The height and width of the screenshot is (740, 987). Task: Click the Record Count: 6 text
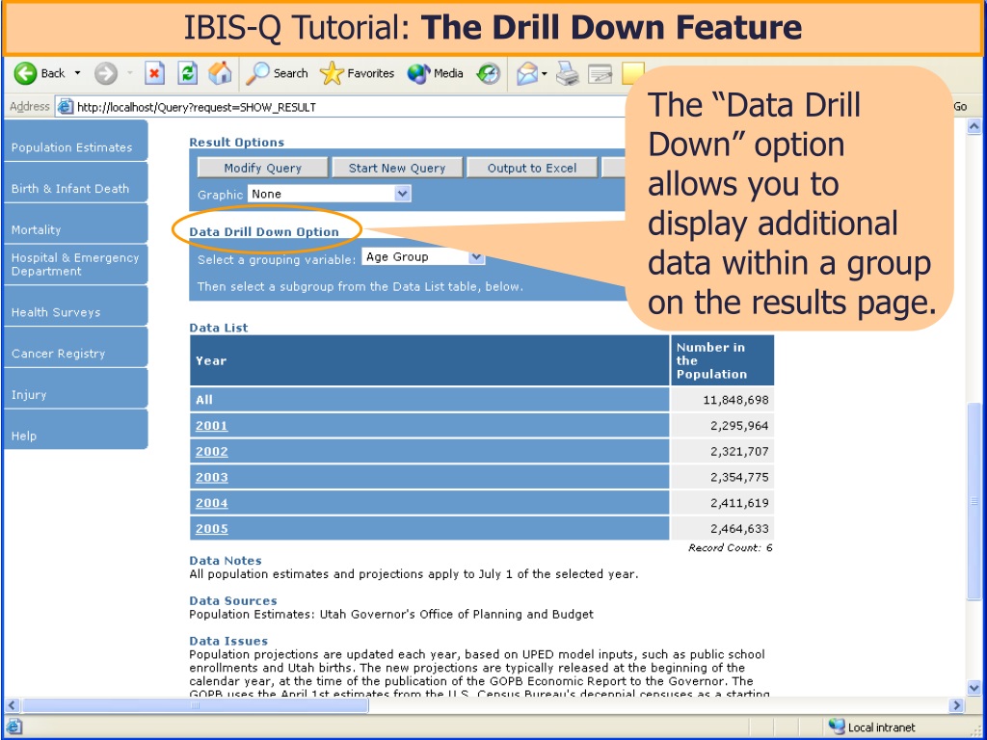731,548
